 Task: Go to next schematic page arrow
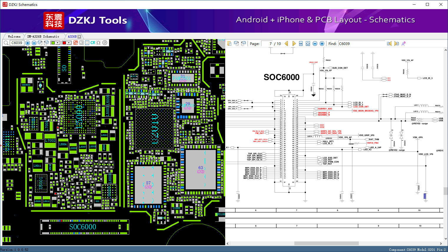pyautogui.click(x=293, y=44)
